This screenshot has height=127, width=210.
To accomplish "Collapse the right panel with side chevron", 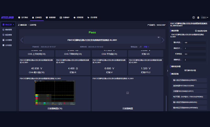I will point(167,71).
